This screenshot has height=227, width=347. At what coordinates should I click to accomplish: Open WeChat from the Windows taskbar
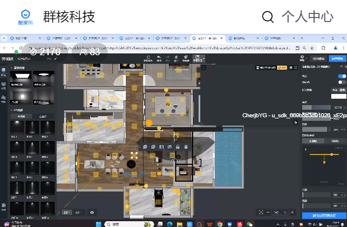(x=249, y=224)
